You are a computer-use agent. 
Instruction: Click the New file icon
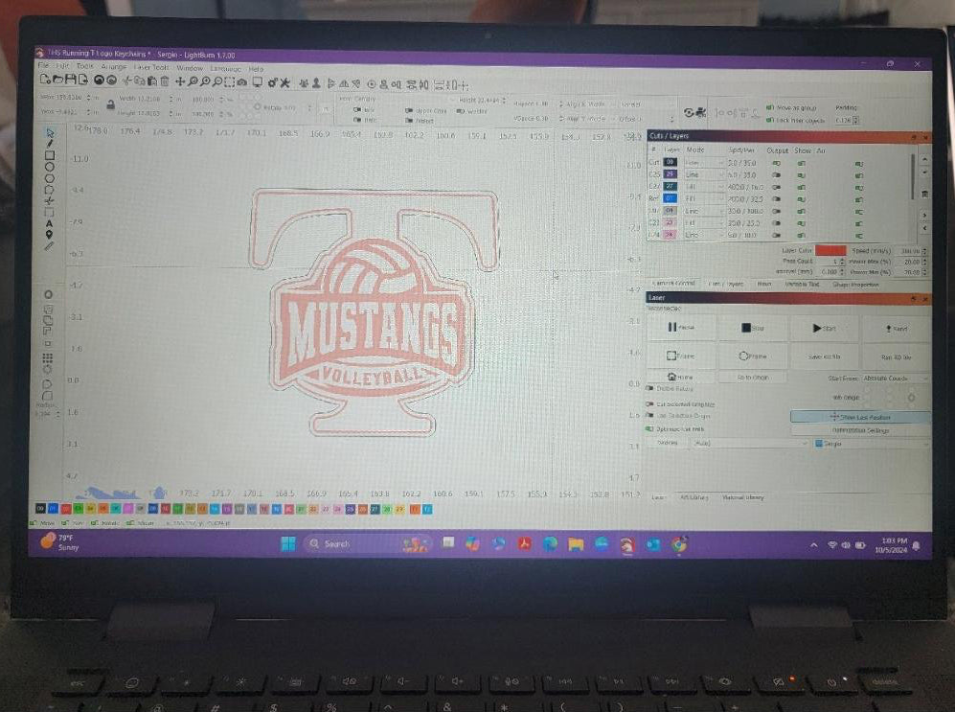coord(44,80)
